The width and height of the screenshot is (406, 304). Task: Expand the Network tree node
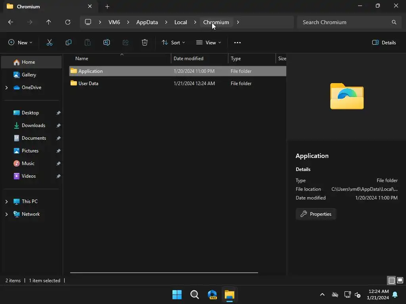(6, 214)
